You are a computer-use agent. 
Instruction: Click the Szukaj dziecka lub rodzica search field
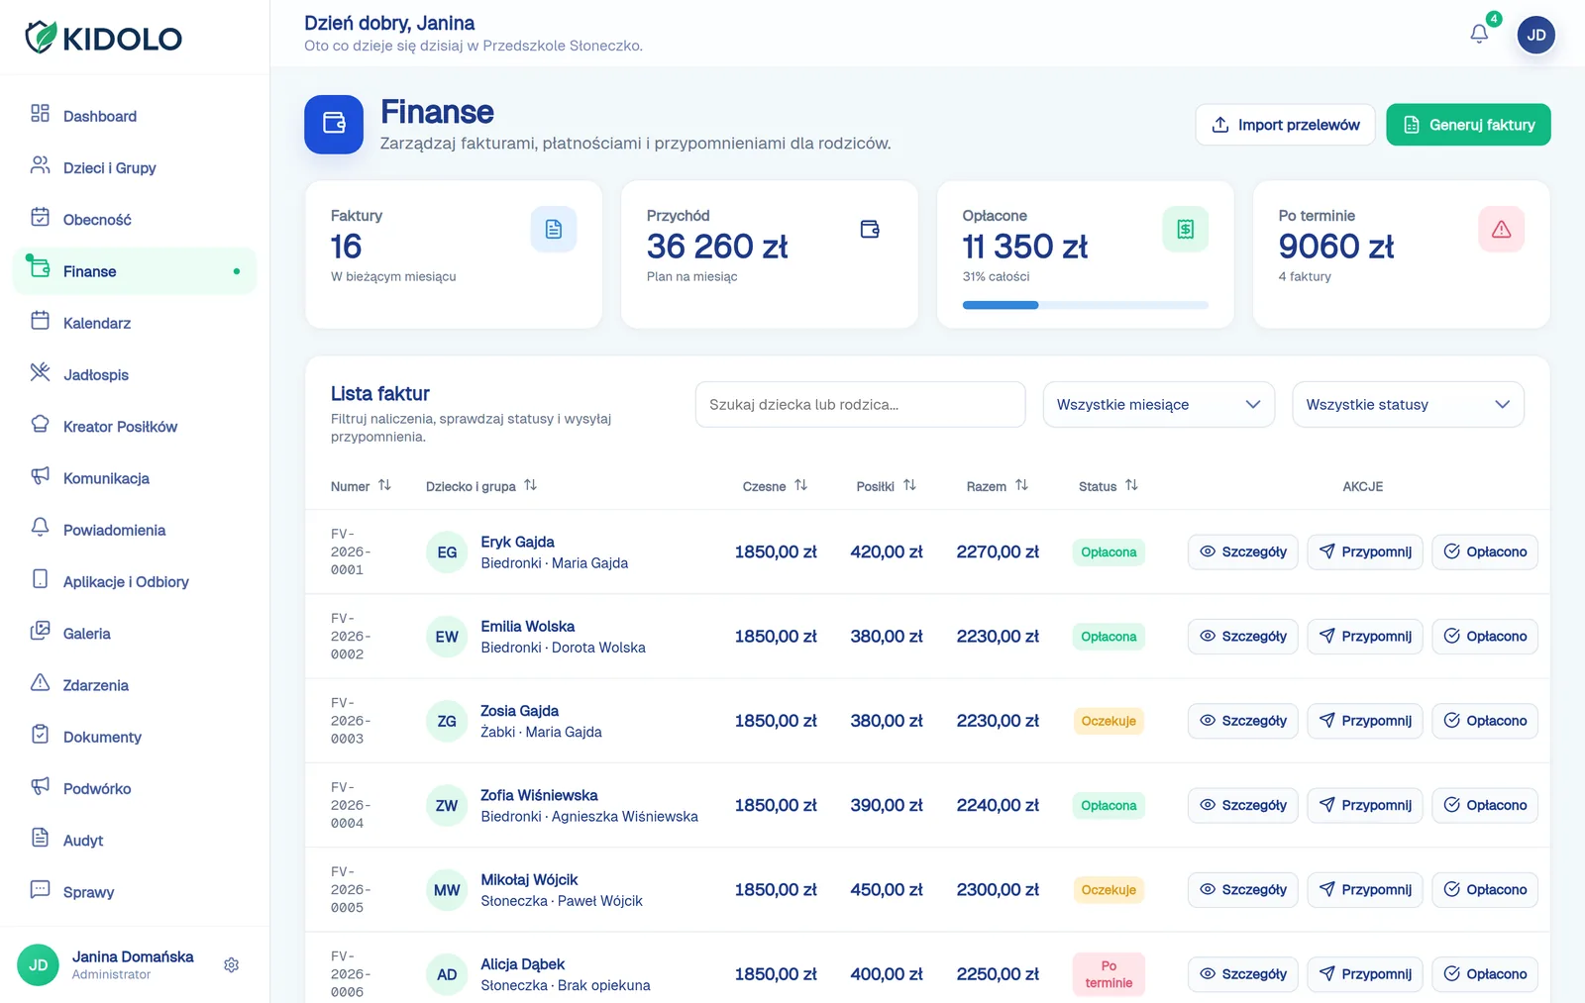click(x=860, y=404)
